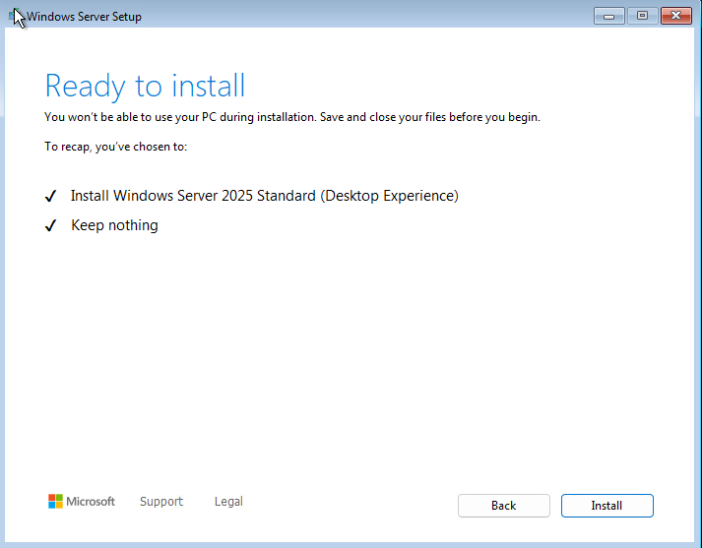Viewport: 702px width, 548px height.
Task: Click 'Install Windows Server 2025 Standard' text
Action: coord(193,196)
